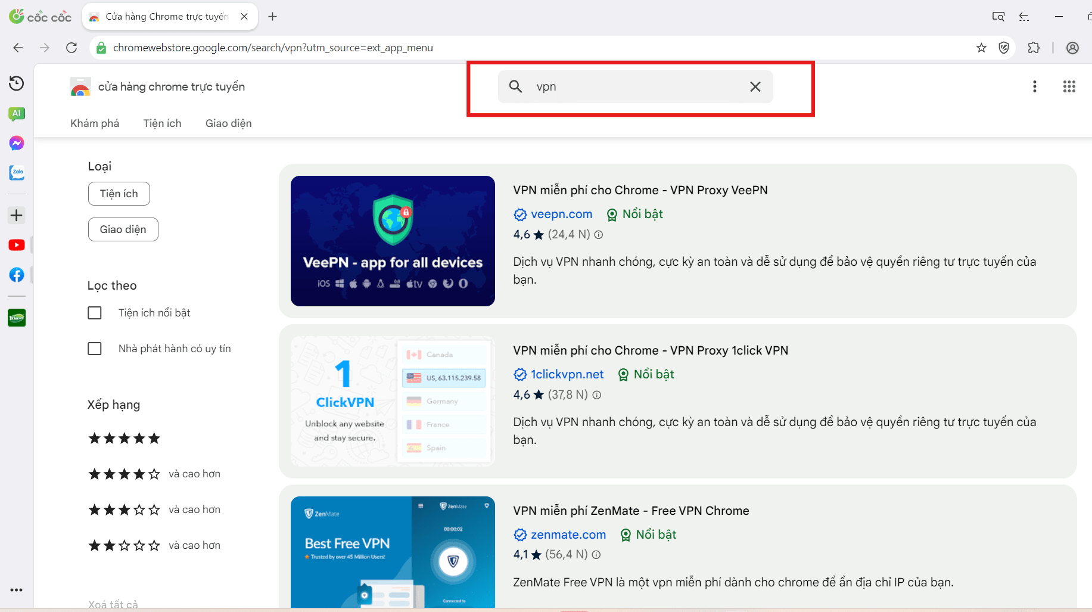
Task: Go forward to next page
Action: point(45,48)
